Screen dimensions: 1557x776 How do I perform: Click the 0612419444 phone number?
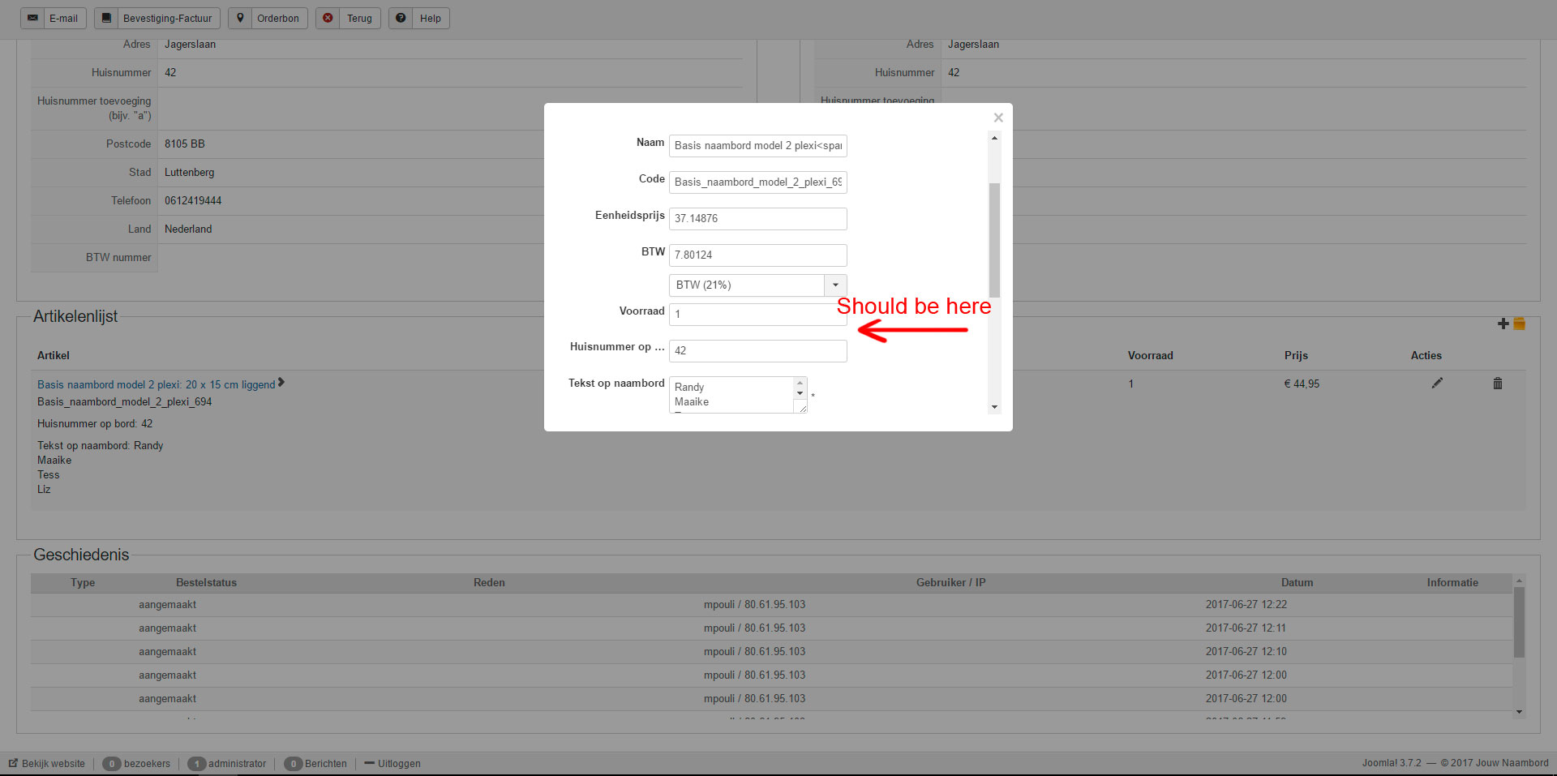point(193,201)
